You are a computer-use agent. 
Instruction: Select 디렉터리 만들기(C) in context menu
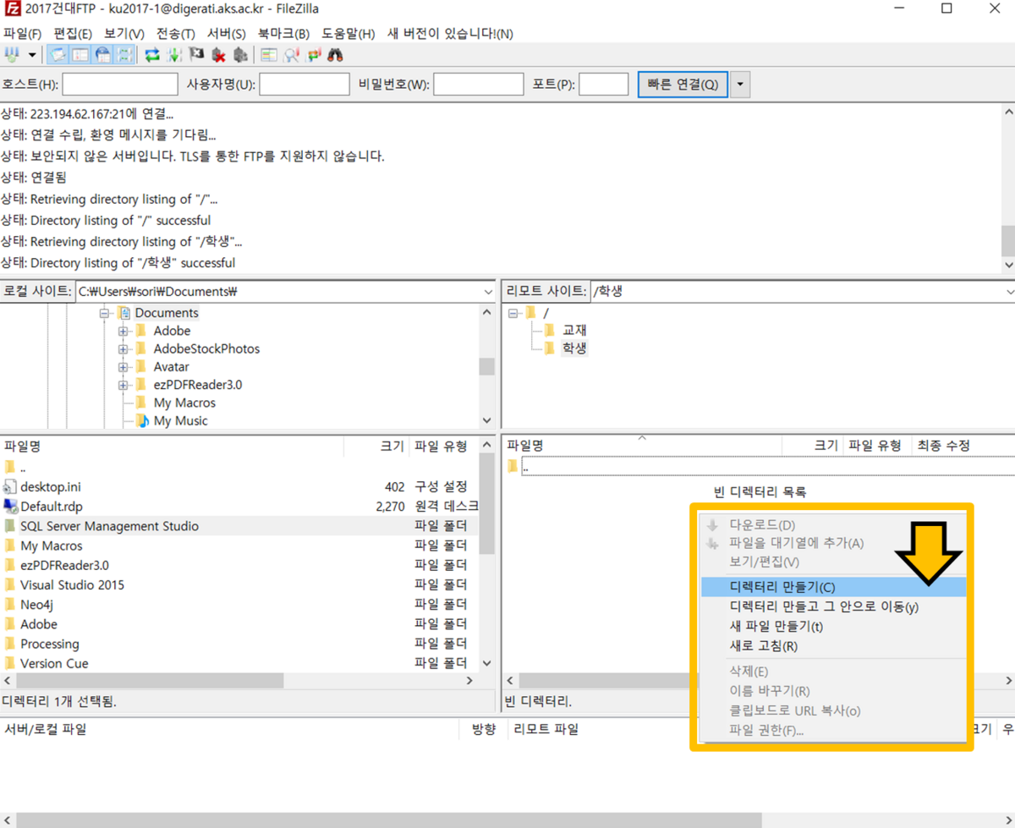(782, 587)
